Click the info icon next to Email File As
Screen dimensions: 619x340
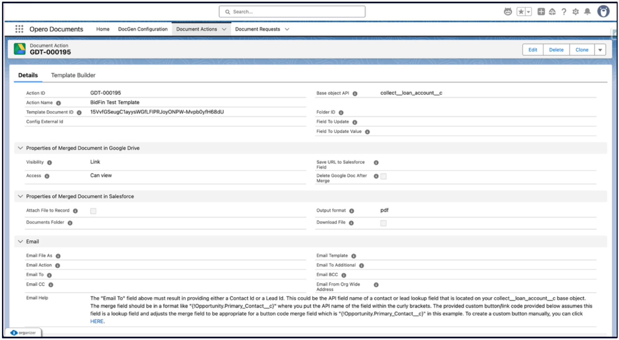pos(58,256)
